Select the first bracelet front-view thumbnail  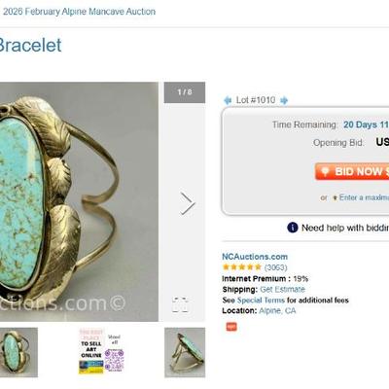click(18, 352)
